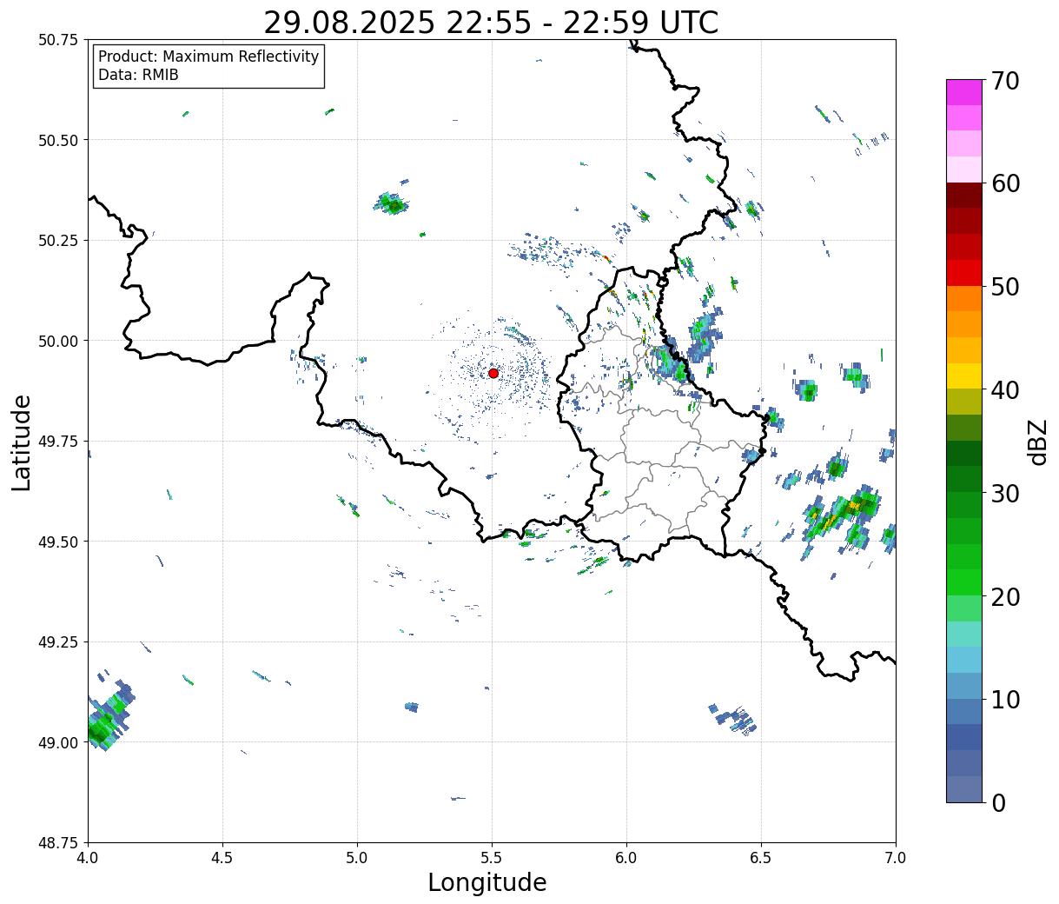1059x904 pixels.
Task: Click the bright green colorbar segment at 20 dBZ
Action: click(x=964, y=582)
